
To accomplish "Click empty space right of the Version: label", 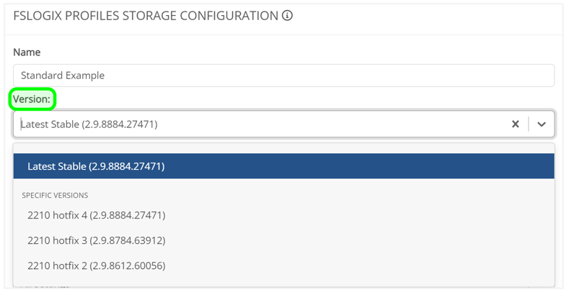I will tap(288, 99).
